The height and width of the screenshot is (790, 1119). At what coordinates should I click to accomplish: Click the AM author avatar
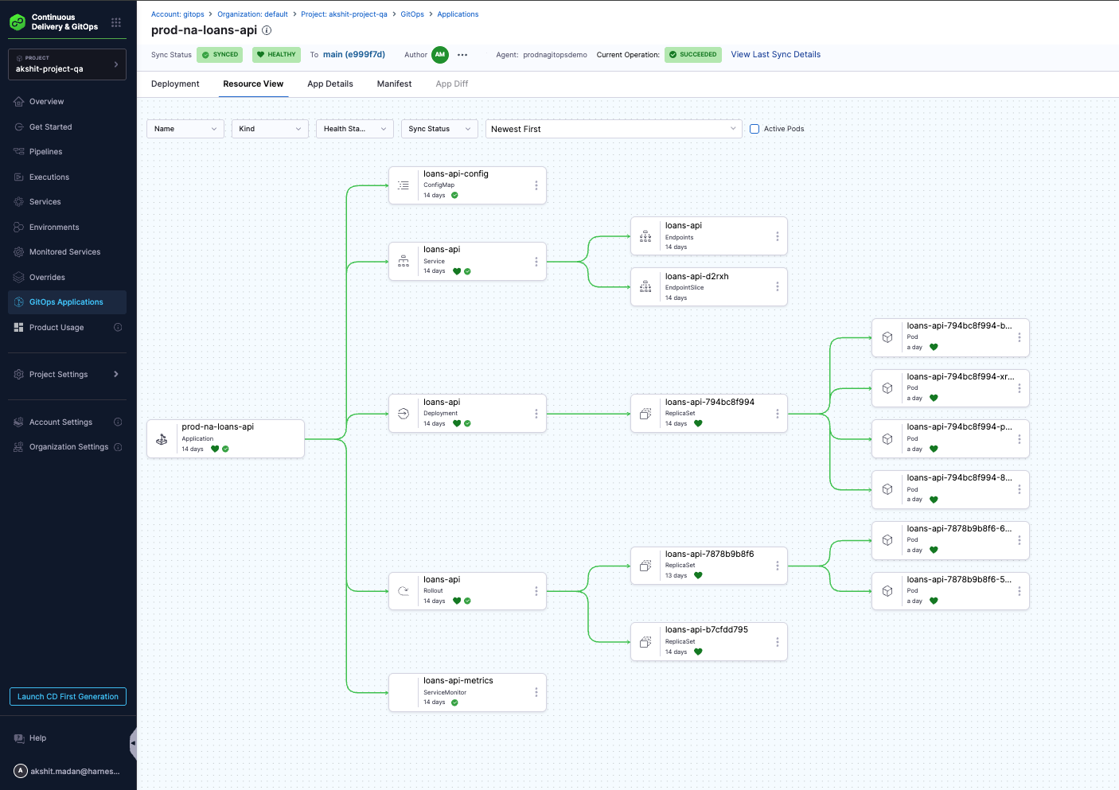(439, 55)
